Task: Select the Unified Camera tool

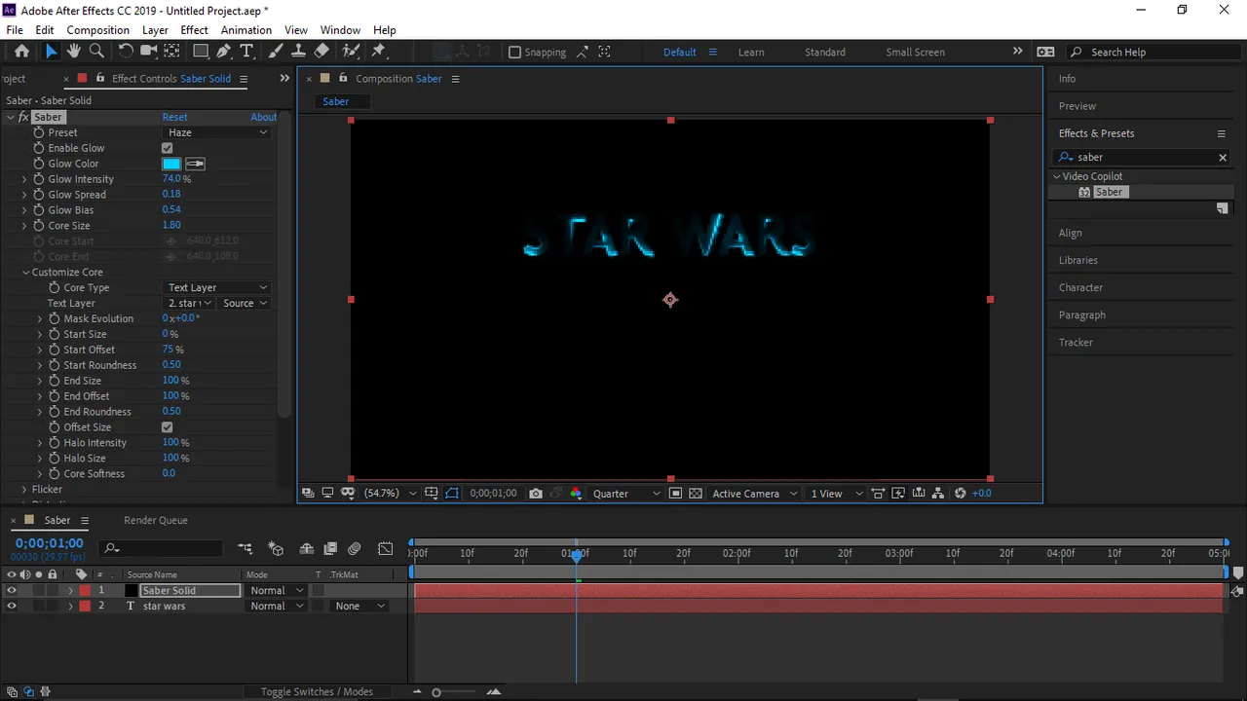Action: [148, 52]
